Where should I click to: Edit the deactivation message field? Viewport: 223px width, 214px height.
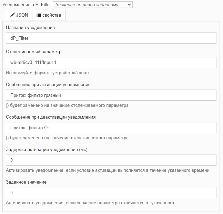111,128
